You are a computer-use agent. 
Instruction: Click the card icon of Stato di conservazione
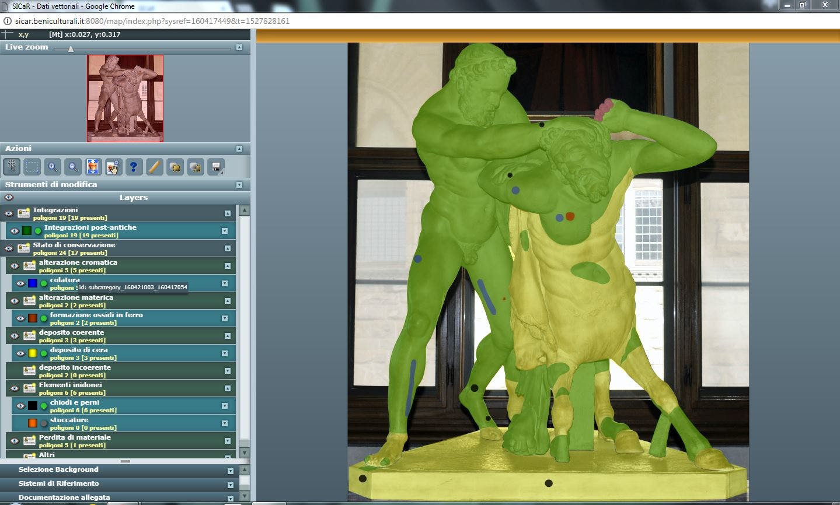[x=23, y=248]
